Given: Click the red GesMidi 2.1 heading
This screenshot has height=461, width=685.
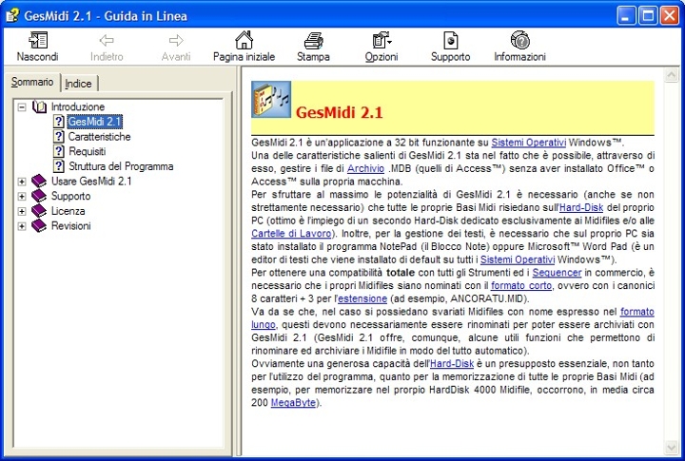Looking at the screenshot, I should [x=340, y=112].
